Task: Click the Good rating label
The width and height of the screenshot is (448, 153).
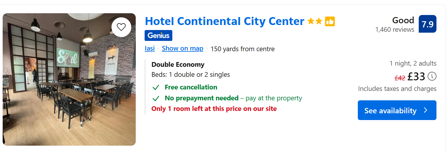Action: pyautogui.click(x=403, y=20)
